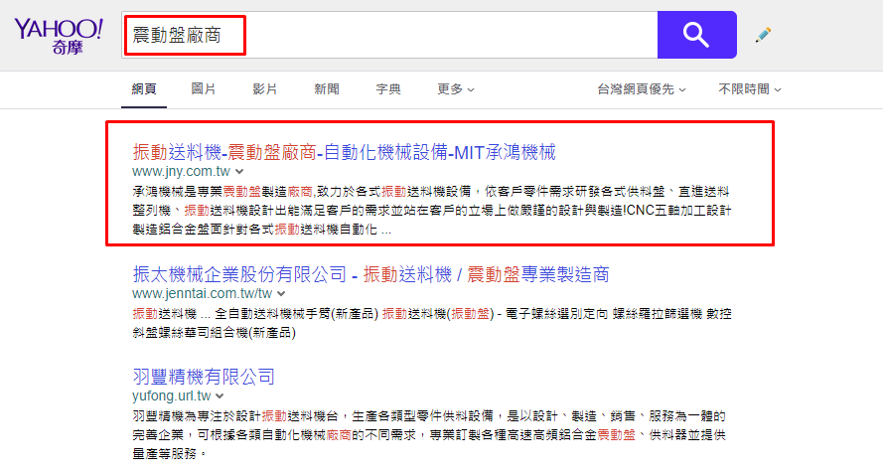
Task: Open the 振太機械企業股份有限公司 result link
Action: click(x=370, y=274)
